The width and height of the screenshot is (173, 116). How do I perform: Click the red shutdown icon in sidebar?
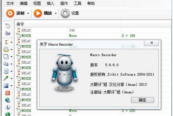8,93
